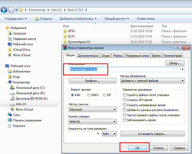
Task: Enable Удалить файлы после упаковки checkbox
Action: point(125,95)
